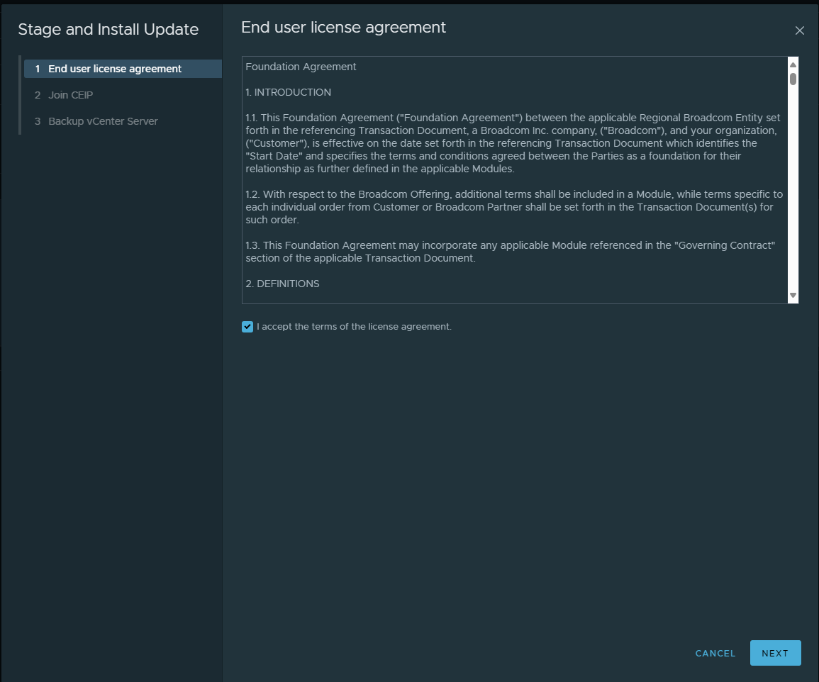Click the license scrollbar up arrow
This screenshot has height=682, width=819.
pyautogui.click(x=793, y=65)
